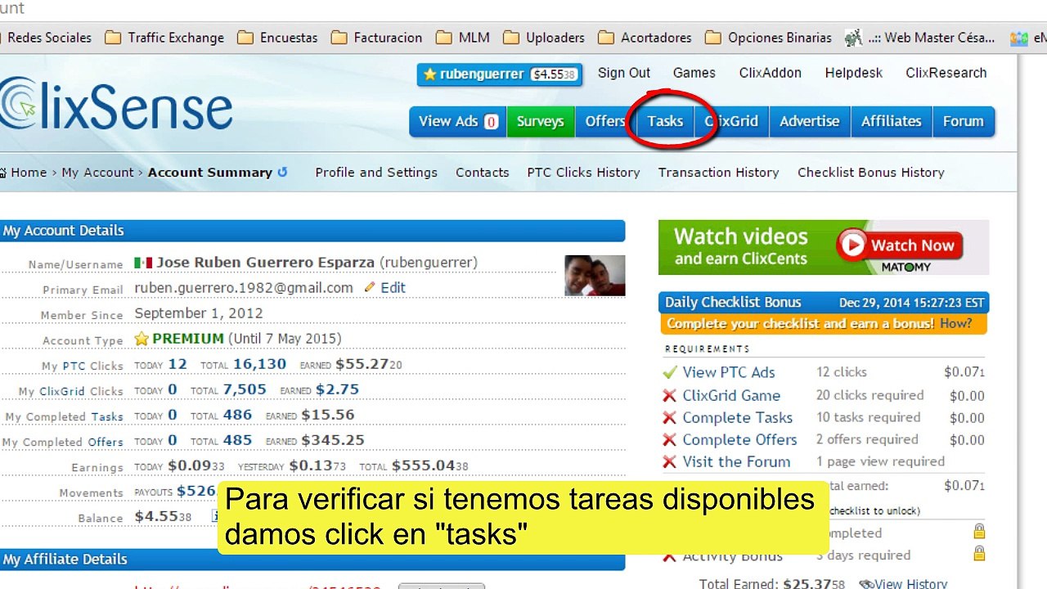This screenshot has width=1047, height=589.
Task: Click the padlock in the Activity Bonus row
Action: pyautogui.click(x=979, y=554)
